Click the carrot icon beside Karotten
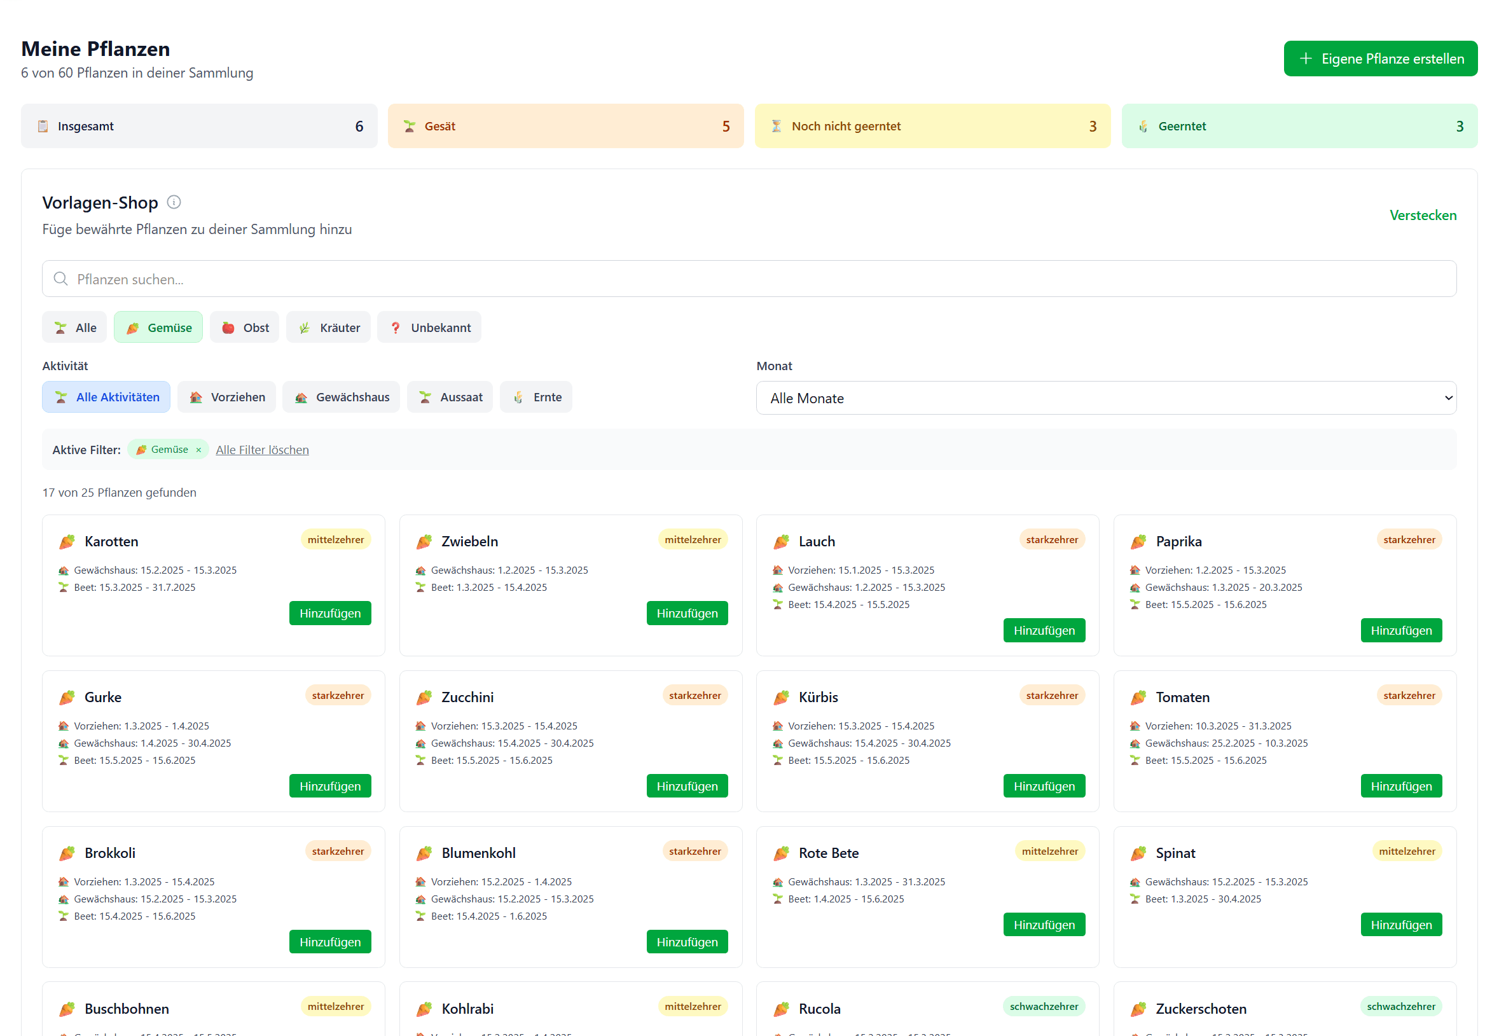The image size is (1506, 1036). point(67,541)
